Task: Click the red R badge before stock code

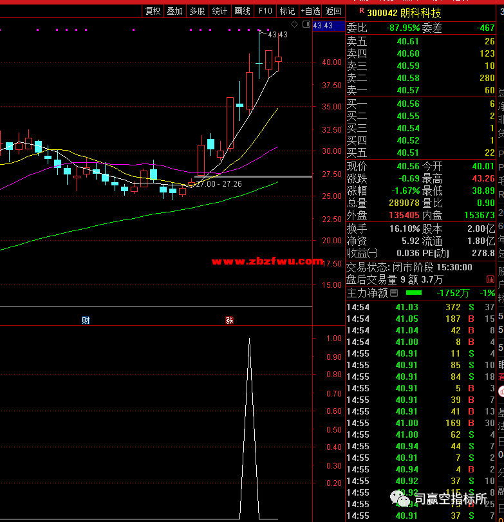Action: (x=361, y=12)
